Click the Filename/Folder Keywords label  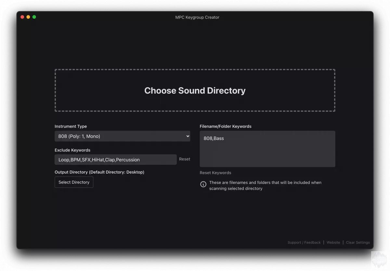[x=226, y=126]
